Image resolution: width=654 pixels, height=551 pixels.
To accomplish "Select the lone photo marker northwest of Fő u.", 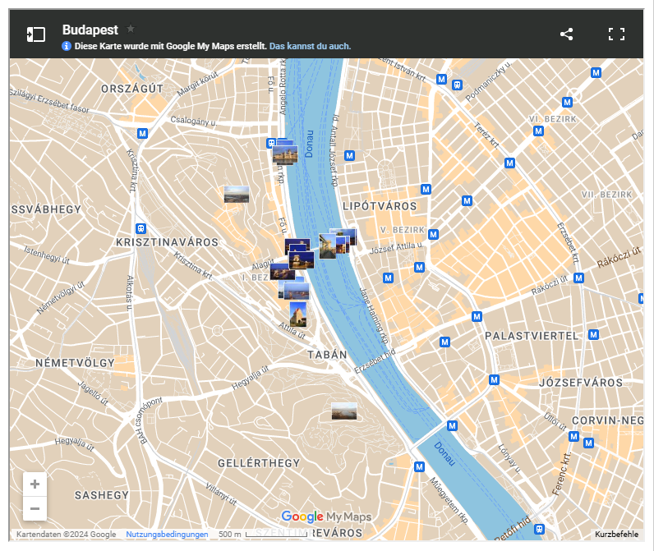I will pos(236,195).
